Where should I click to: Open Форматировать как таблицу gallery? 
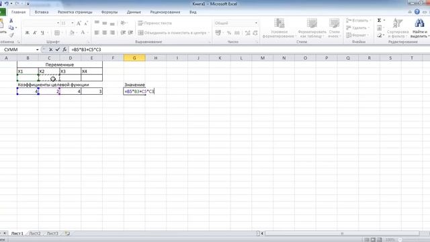coord(312,28)
